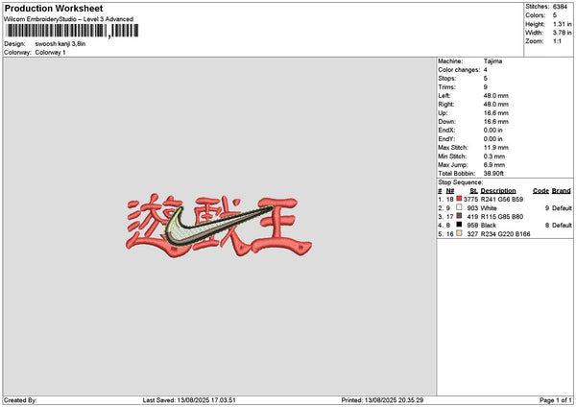
Task: Click the 'Brand' column header
Action: tap(562, 191)
